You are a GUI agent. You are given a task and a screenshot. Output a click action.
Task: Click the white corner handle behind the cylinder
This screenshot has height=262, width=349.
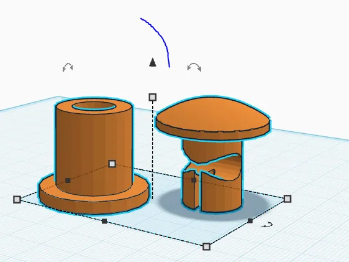click(112, 164)
